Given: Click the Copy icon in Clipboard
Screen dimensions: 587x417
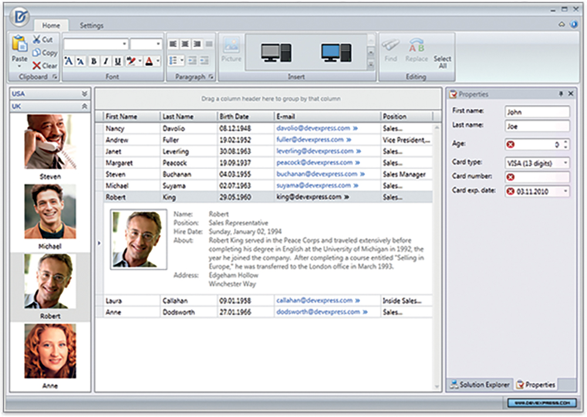Looking at the screenshot, I should tap(37, 53).
